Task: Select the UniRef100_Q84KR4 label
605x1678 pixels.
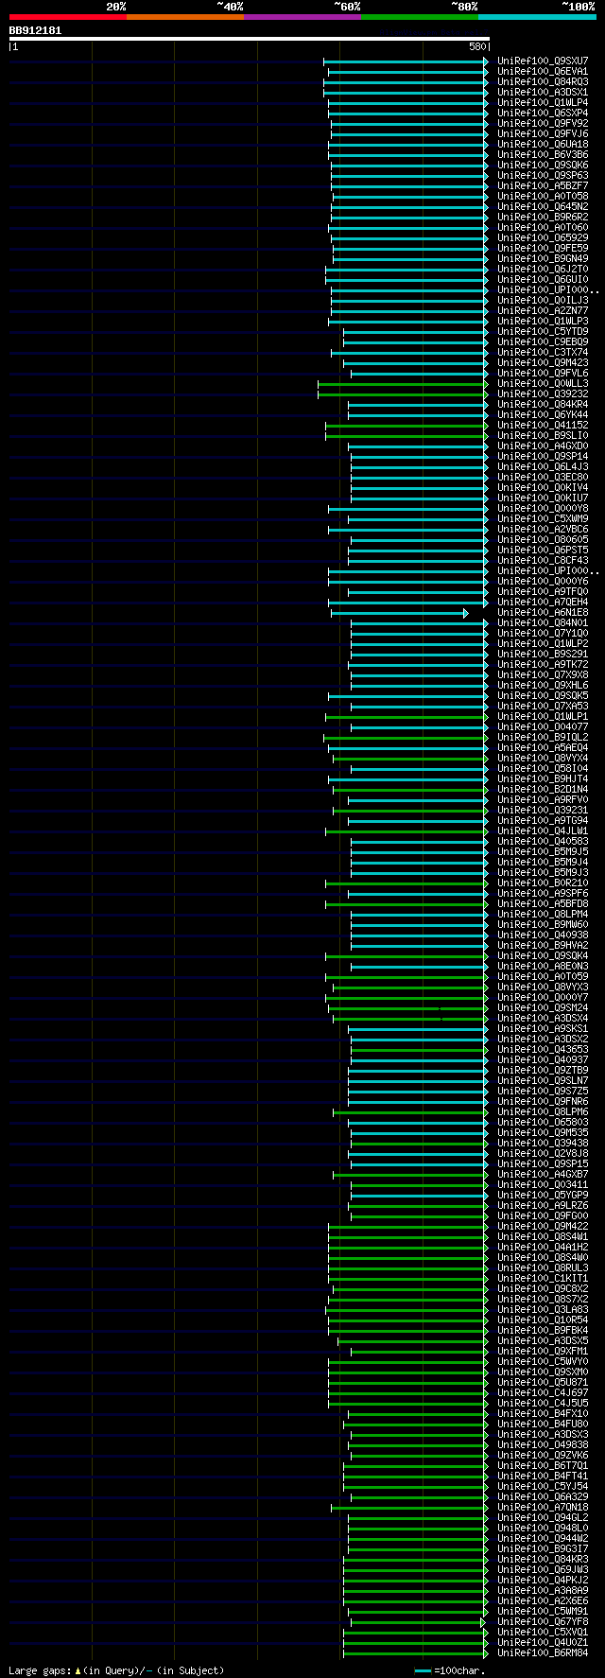Action: coord(543,404)
